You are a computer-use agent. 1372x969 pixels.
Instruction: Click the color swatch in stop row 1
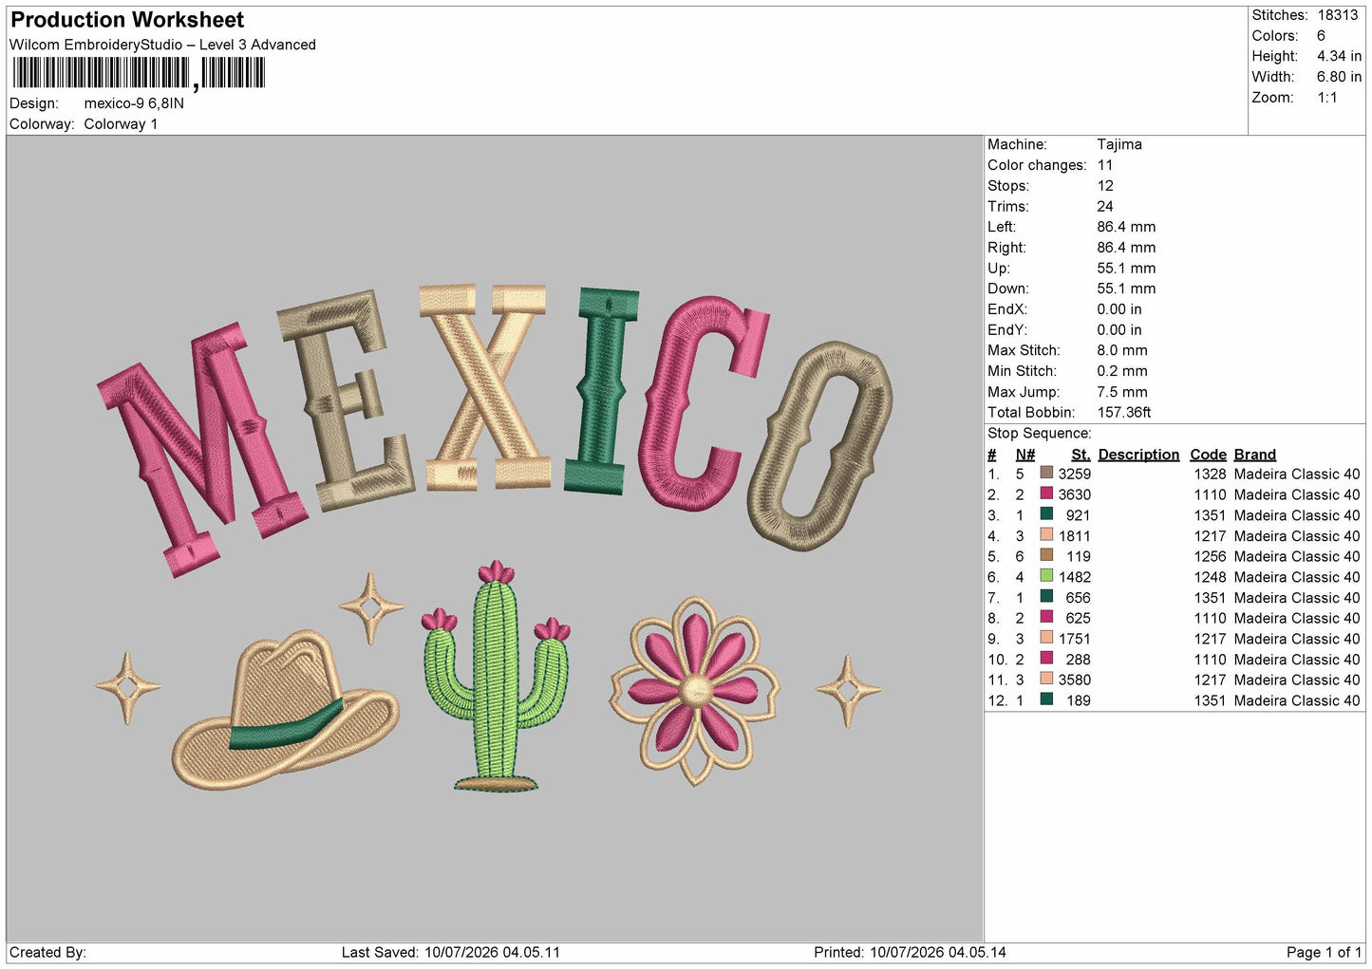click(x=1046, y=473)
